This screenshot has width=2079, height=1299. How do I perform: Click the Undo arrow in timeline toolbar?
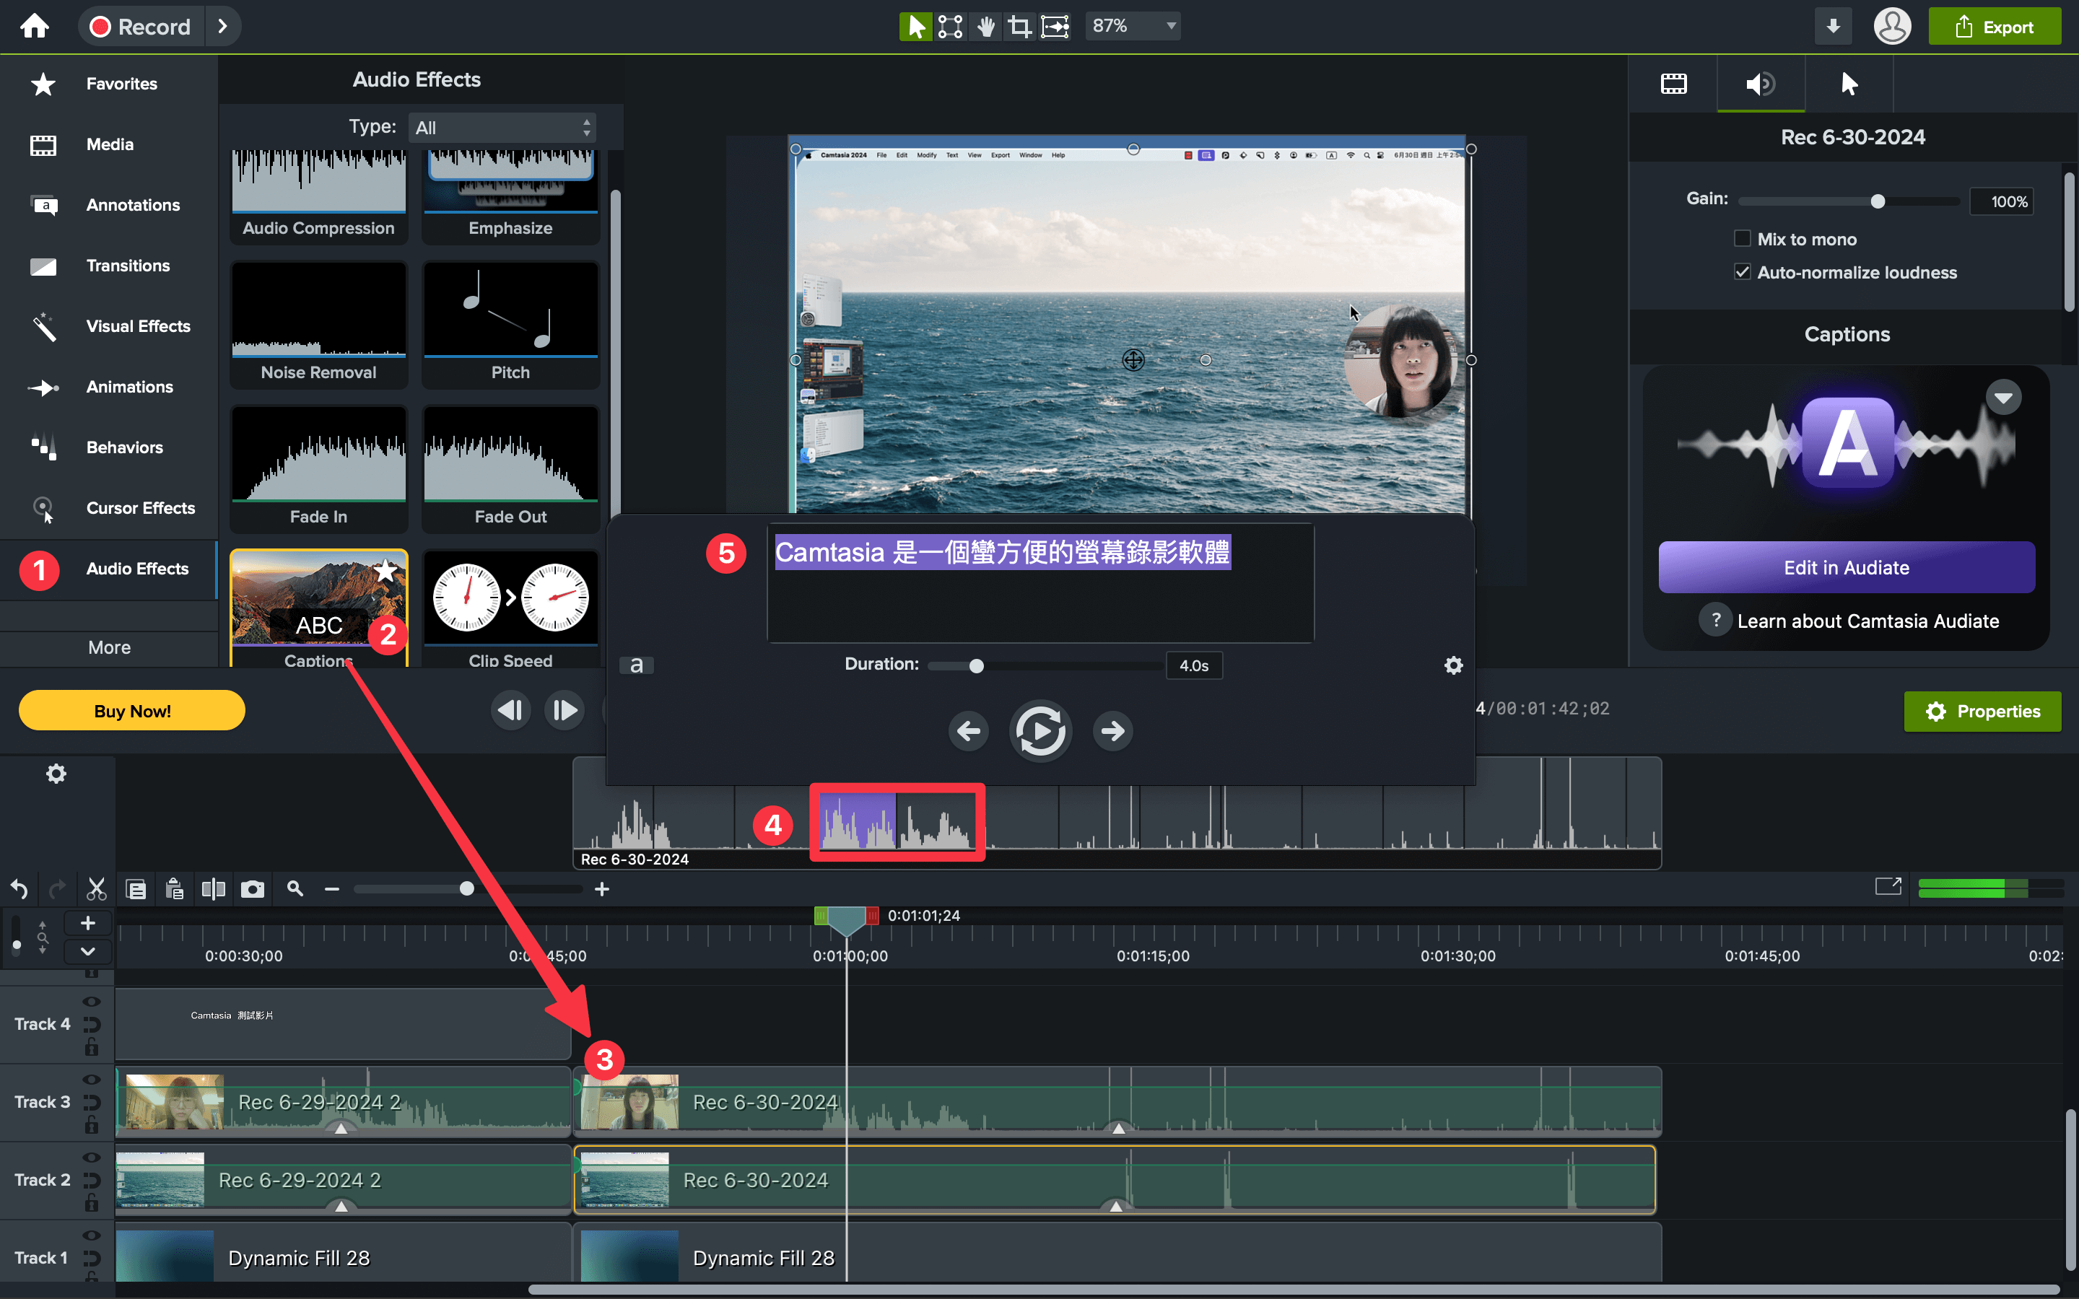[x=19, y=888]
